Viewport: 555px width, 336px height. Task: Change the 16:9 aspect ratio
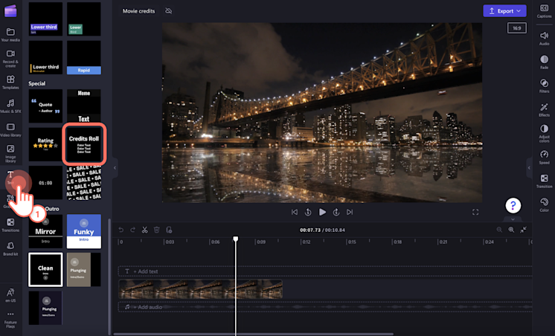point(517,28)
